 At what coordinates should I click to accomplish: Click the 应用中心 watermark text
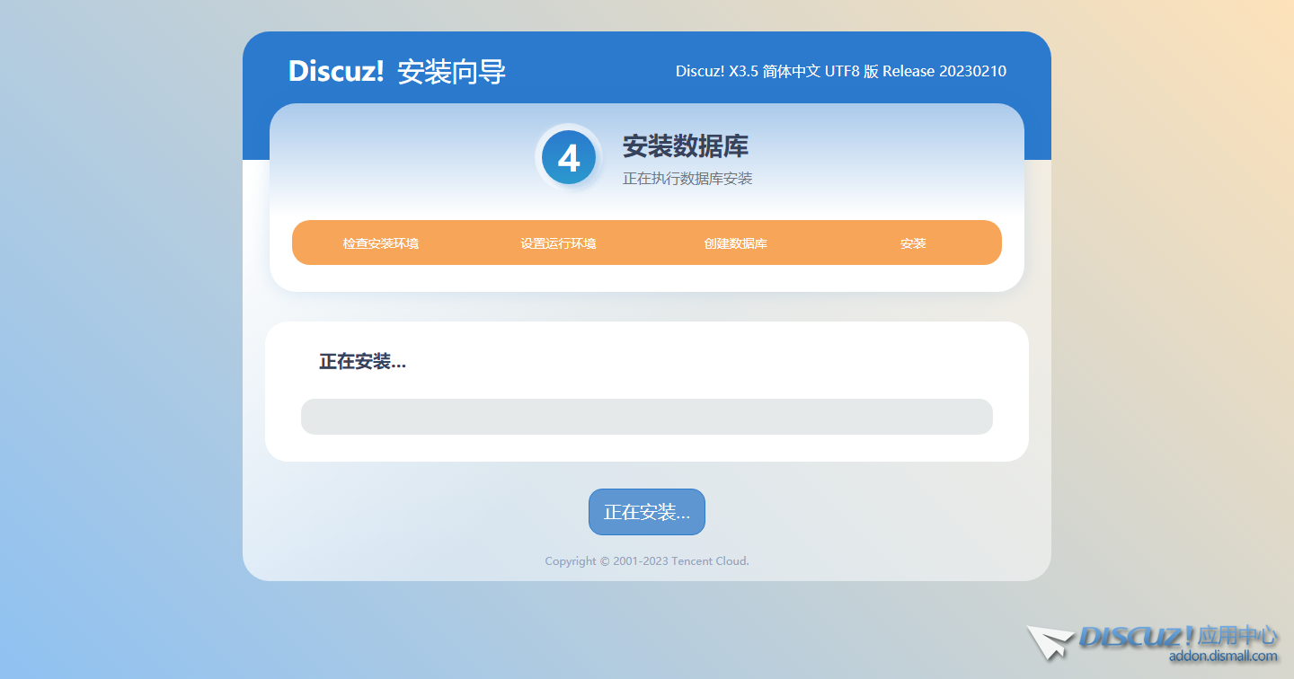click(x=1237, y=636)
